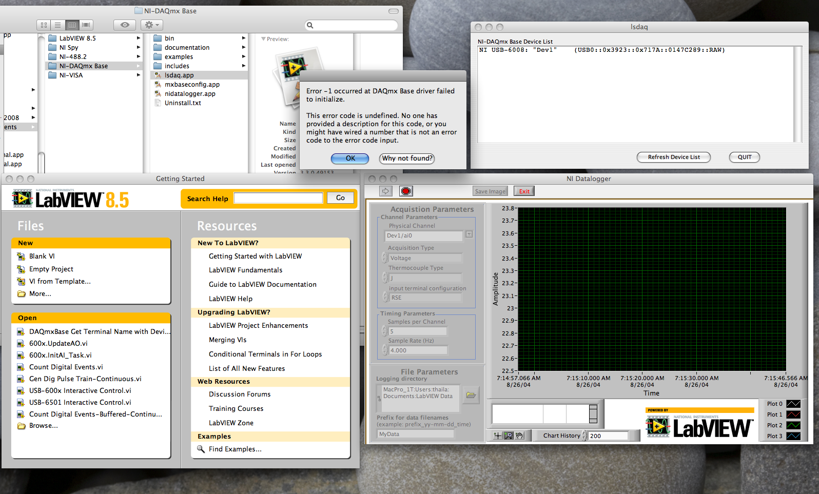
Task: Click the lsdaq.app file icon in Finder
Action: 158,75
